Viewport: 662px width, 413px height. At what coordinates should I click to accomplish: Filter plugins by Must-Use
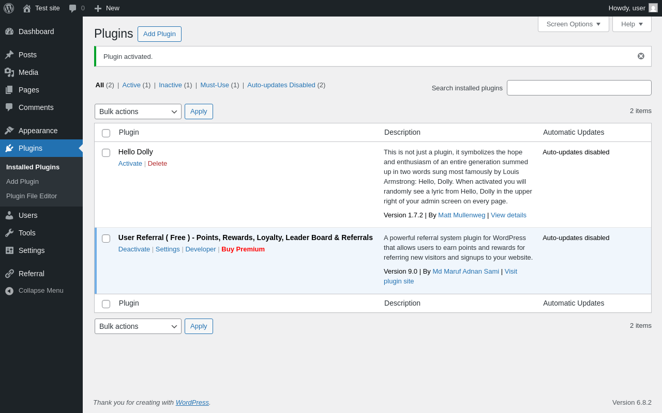(215, 85)
